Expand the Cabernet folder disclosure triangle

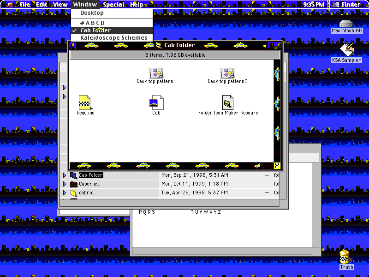click(65, 184)
